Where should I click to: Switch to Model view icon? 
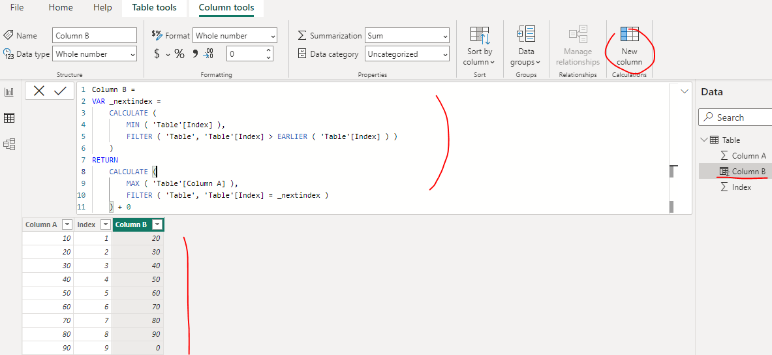9,144
